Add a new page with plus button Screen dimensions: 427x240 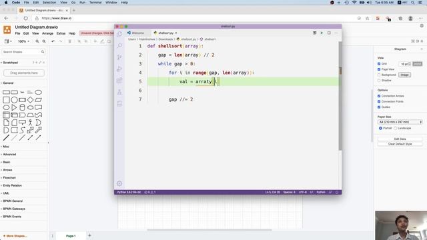89,235
